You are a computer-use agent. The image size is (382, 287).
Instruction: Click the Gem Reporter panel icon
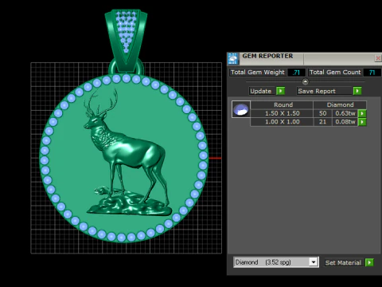pyautogui.click(x=233, y=59)
